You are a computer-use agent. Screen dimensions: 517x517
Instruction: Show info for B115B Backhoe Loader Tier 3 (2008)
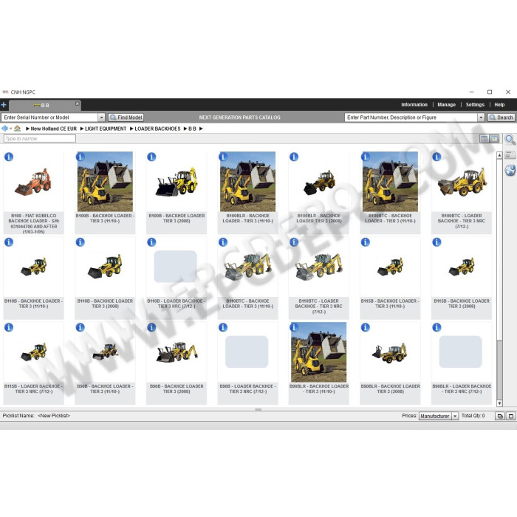coord(437,242)
